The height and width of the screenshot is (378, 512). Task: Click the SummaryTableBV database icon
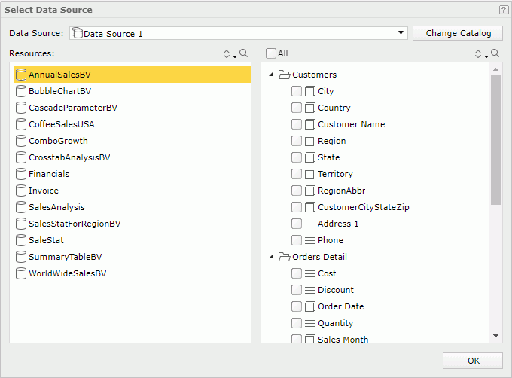pyautogui.click(x=21, y=257)
